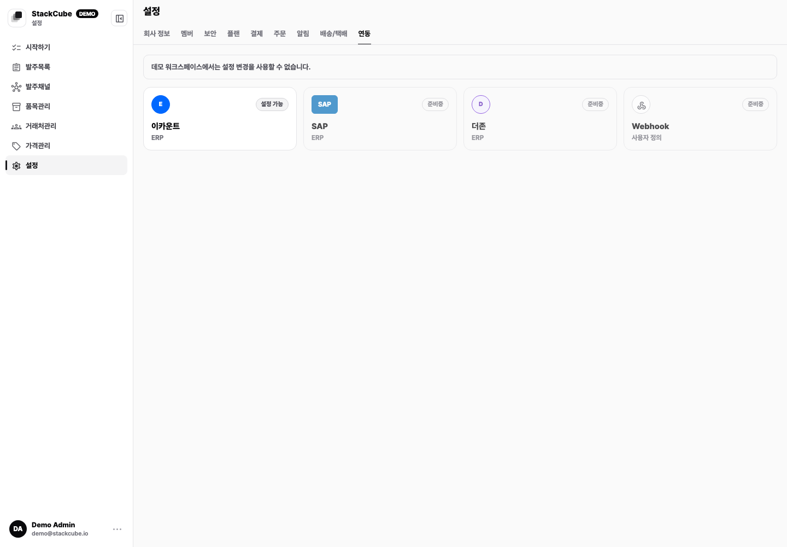The height and width of the screenshot is (547, 787).
Task: Click the SAP logo icon
Action: pyautogui.click(x=325, y=104)
